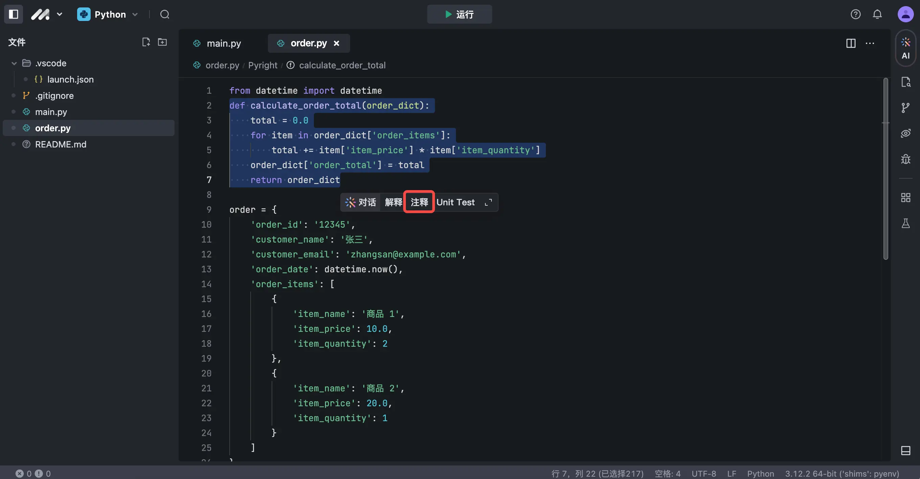The height and width of the screenshot is (479, 920).
Task: Open the errors count in status bar
Action: [24, 474]
